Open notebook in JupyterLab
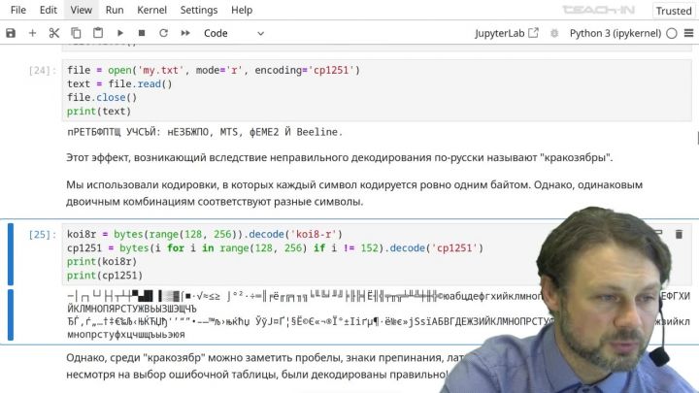 (506, 33)
